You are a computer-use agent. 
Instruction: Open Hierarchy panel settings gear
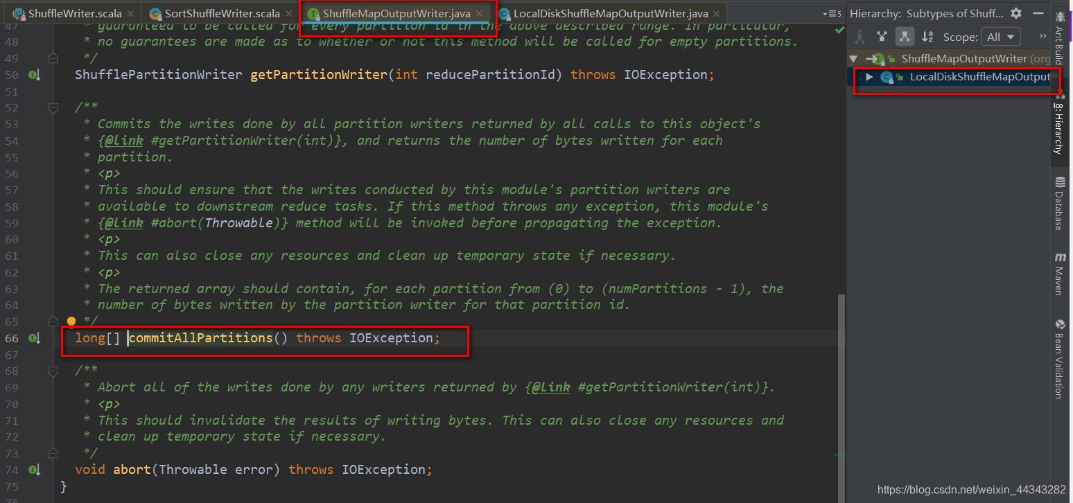(x=1016, y=13)
